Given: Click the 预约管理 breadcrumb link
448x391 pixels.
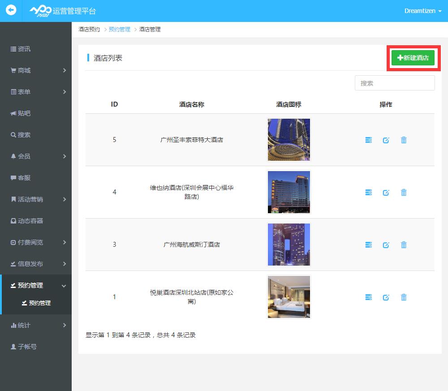Looking at the screenshot, I should point(119,29).
